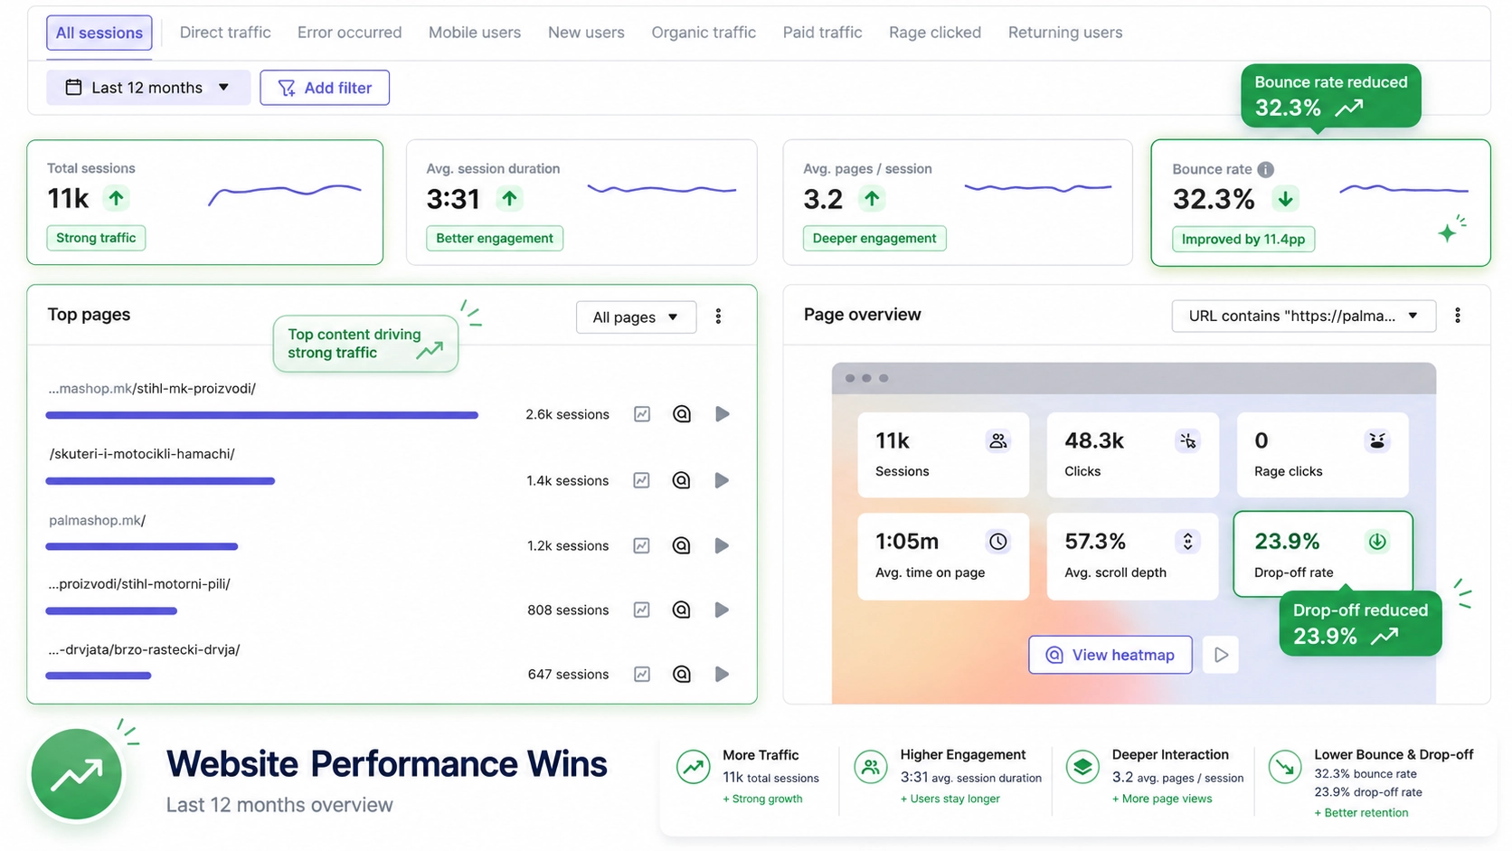Open trend chart icon for palmashop.mk/ row
Screen dimensions: 1512x851
point(641,545)
